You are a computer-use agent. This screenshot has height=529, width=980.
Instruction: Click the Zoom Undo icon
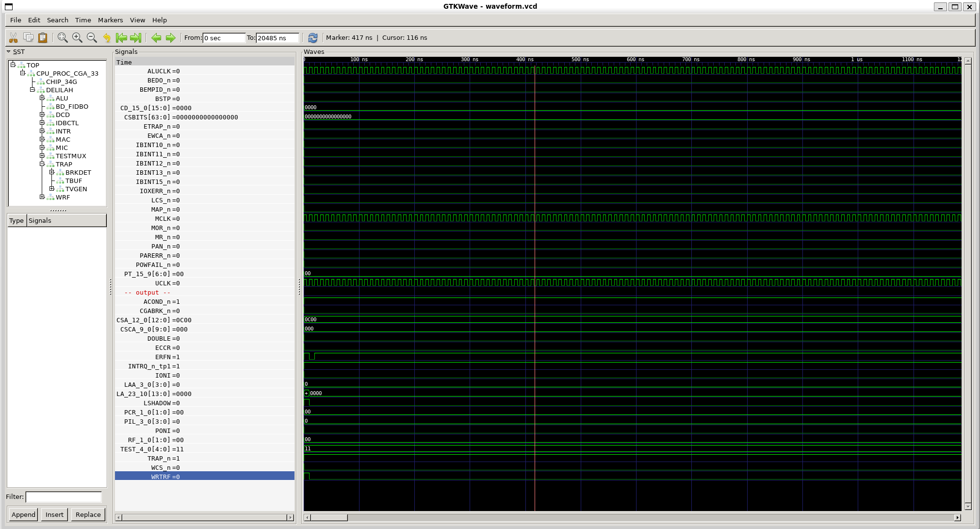point(107,38)
